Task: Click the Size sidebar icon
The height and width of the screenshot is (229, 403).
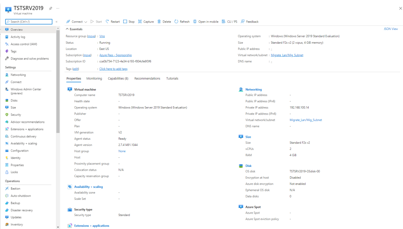Action: 7,107
